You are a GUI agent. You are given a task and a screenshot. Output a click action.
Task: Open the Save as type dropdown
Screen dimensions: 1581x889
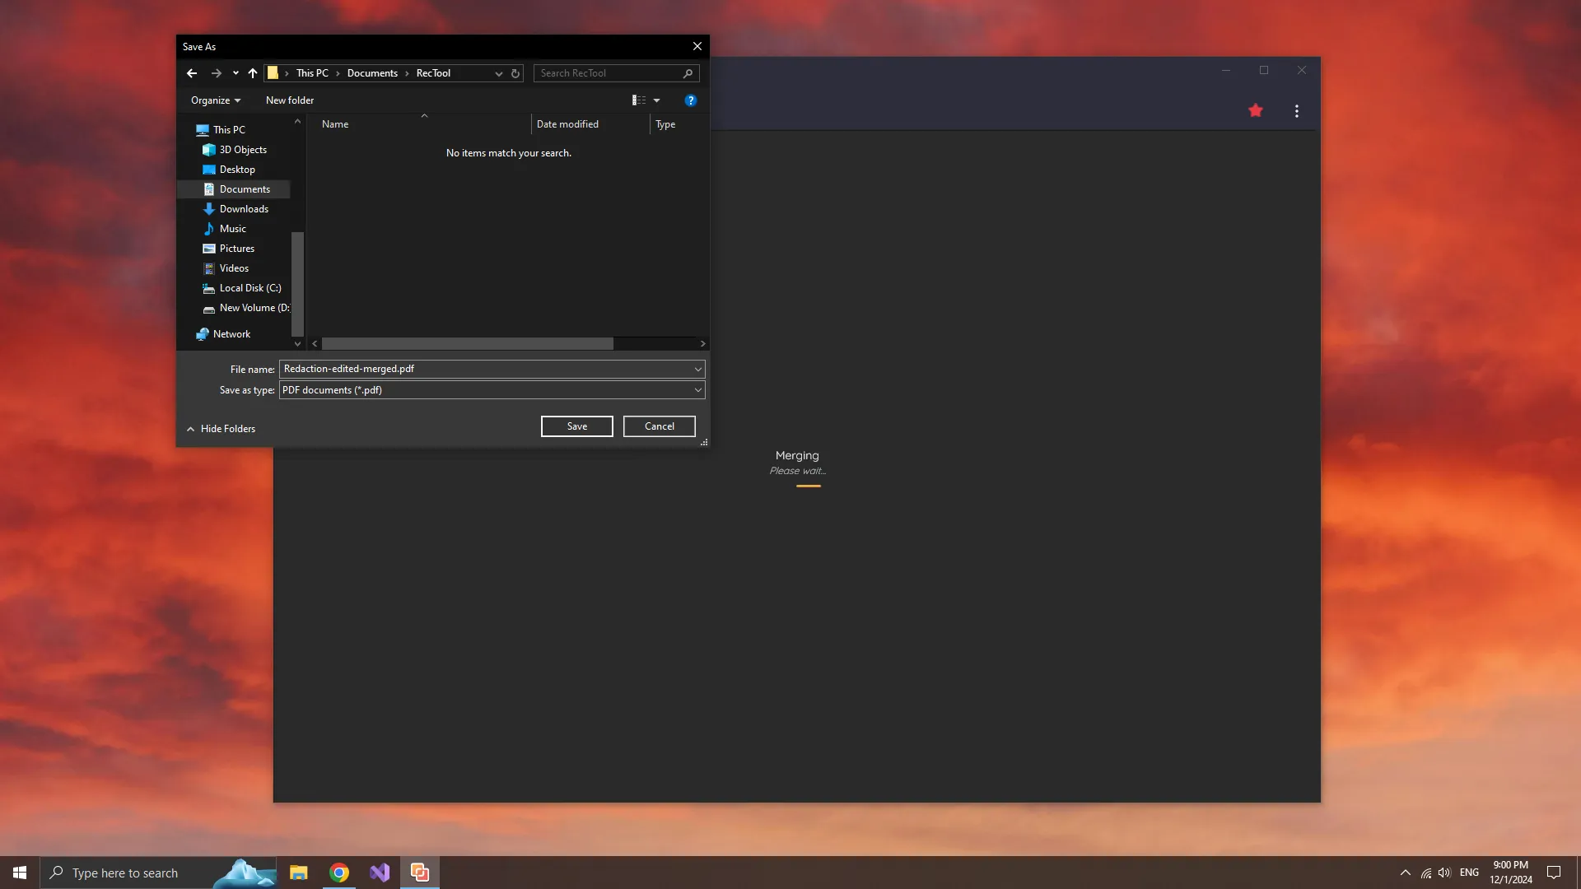point(697,389)
